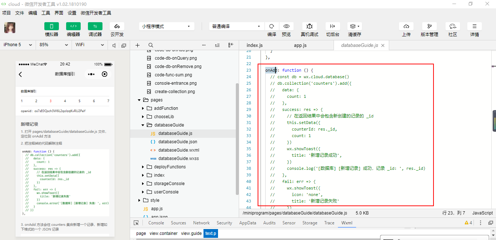The width and height of the screenshot is (496, 240).
Task: Open the 项目 menu
Action: pos(7,13)
